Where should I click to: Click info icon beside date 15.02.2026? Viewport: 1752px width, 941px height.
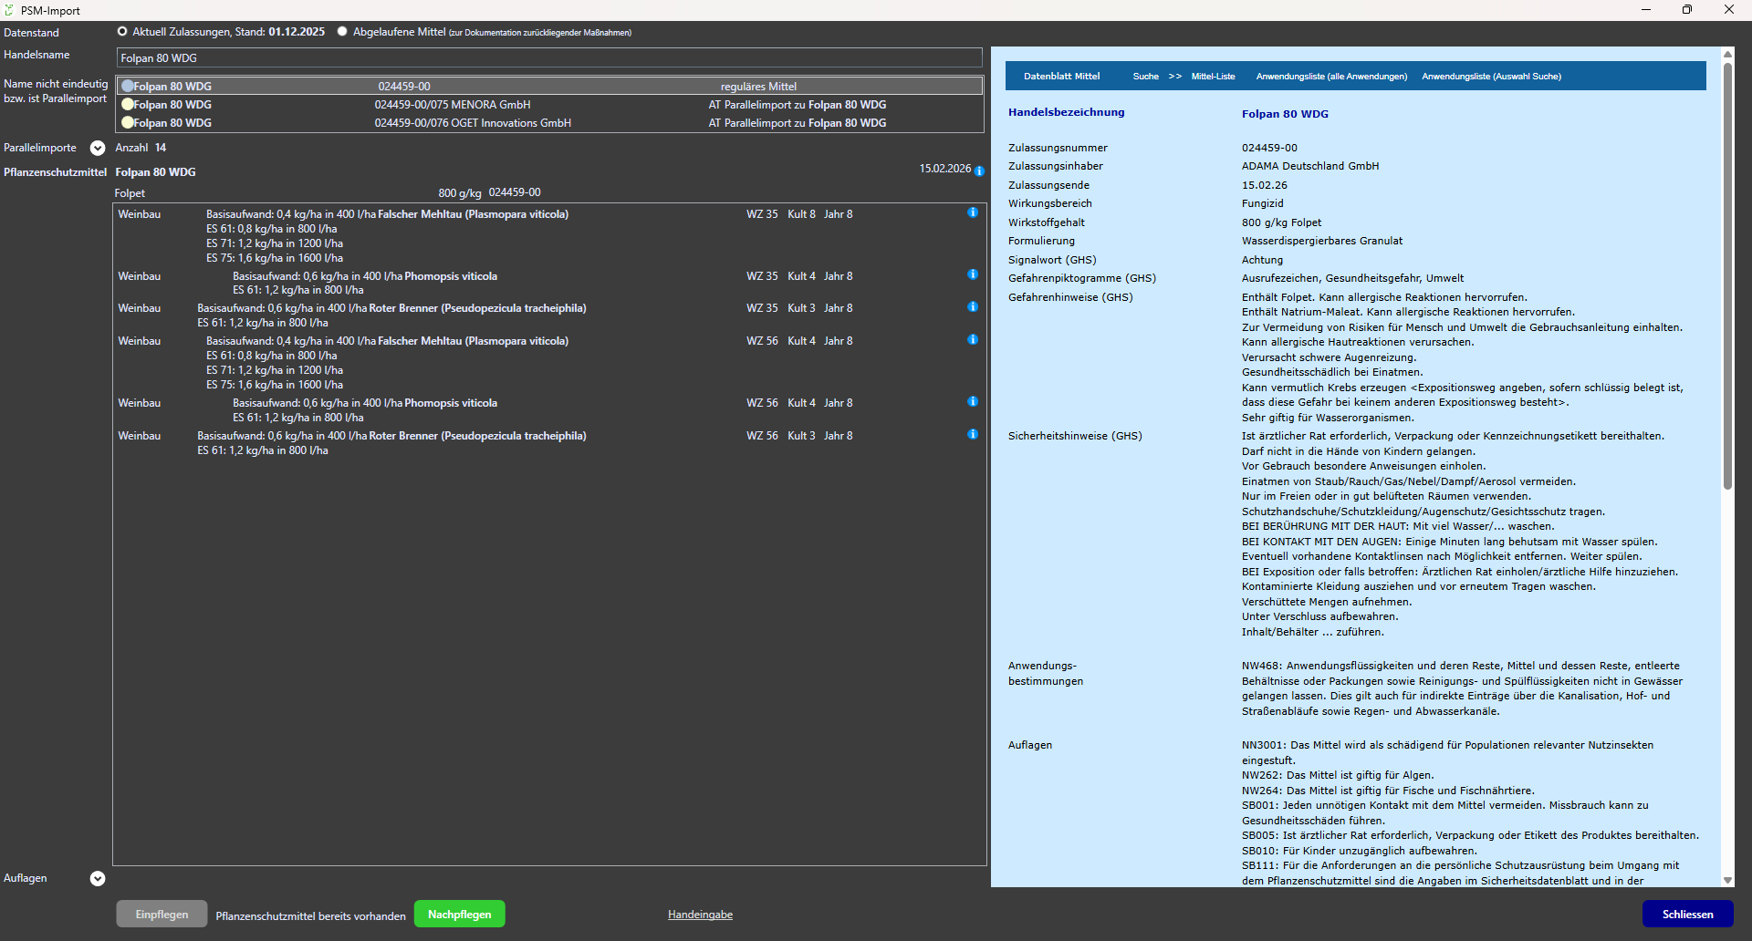(x=979, y=171)
